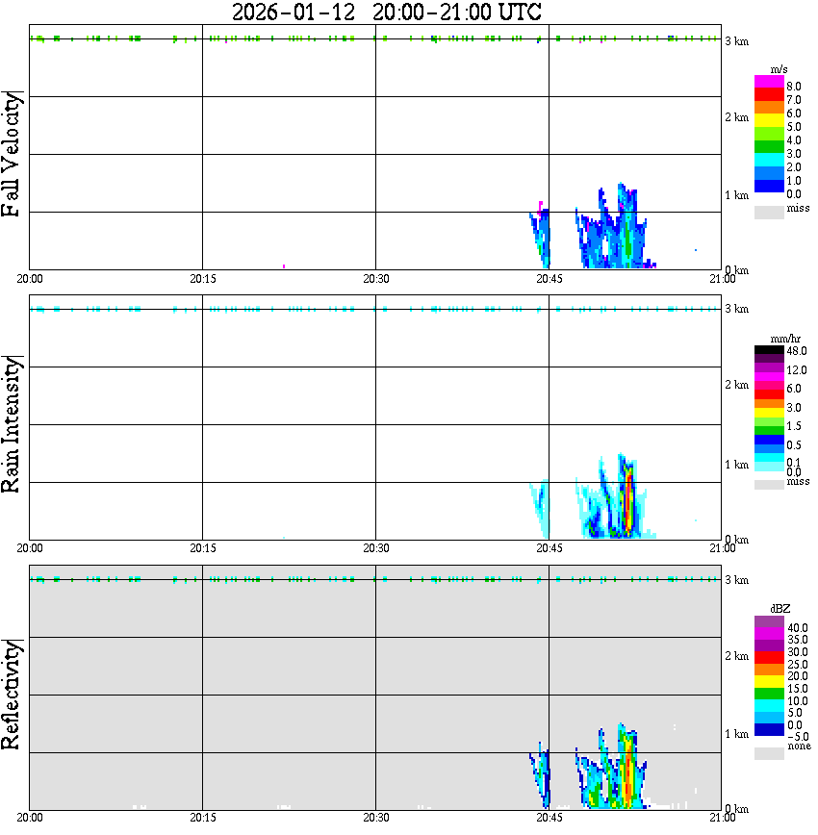The image size is (818, 835).
Task: Select the Rain Intensity axis label
Action: click(12, 424)
